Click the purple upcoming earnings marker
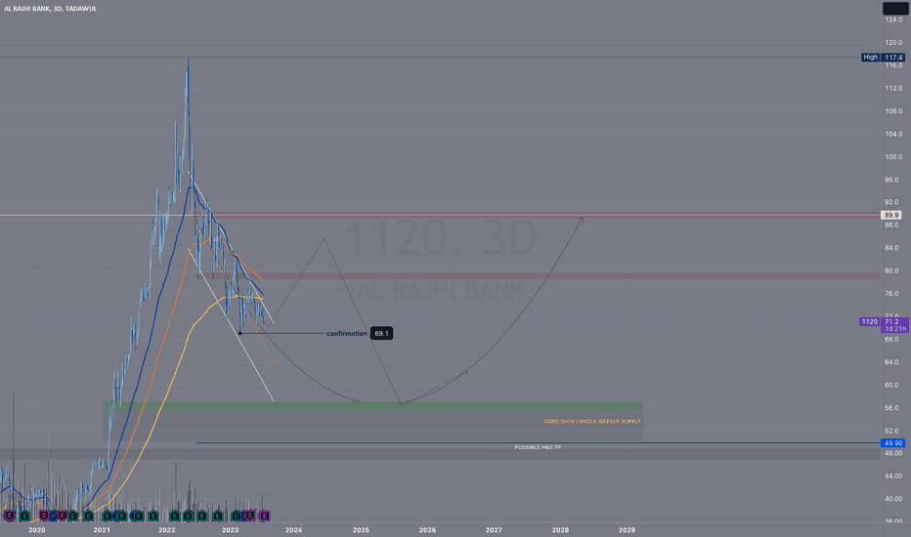 pos(264,516)
